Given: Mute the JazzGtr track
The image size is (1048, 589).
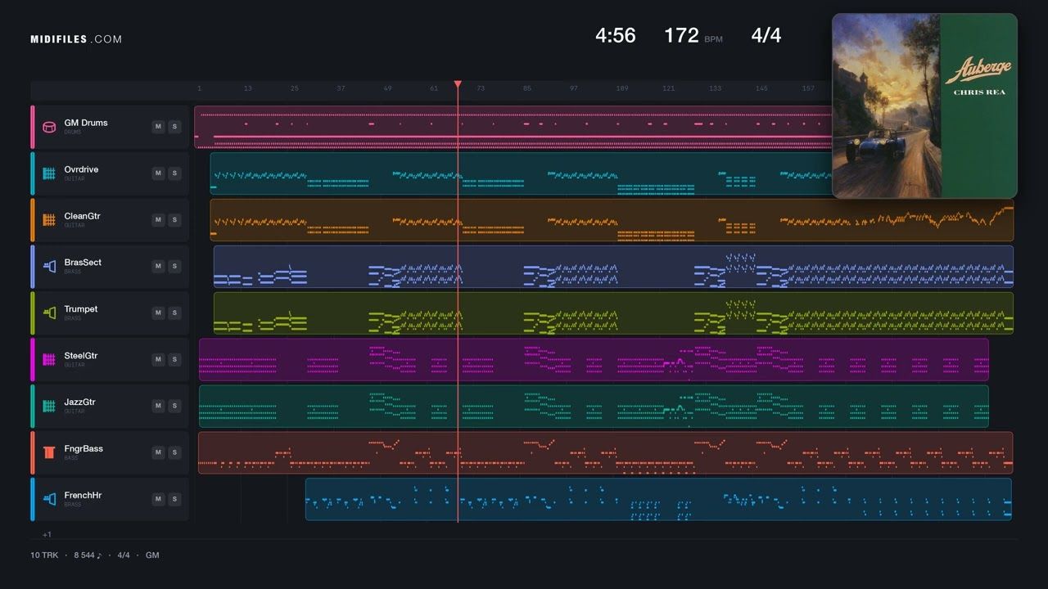Looking at the screenshot, I should 158,406.
